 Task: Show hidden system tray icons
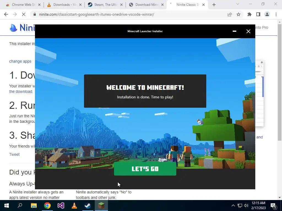click(233, 206)
